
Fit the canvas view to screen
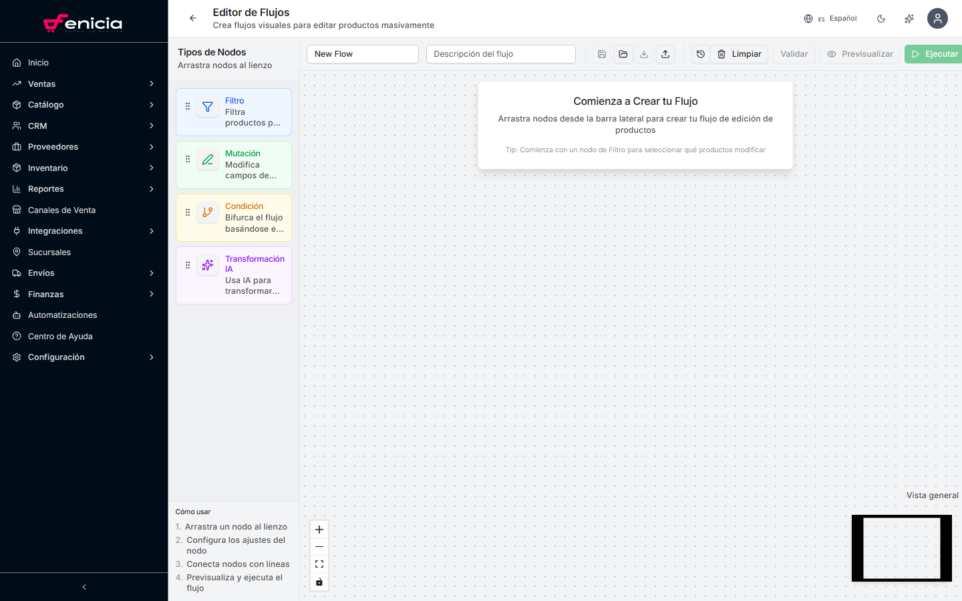[x=319, y=564]
